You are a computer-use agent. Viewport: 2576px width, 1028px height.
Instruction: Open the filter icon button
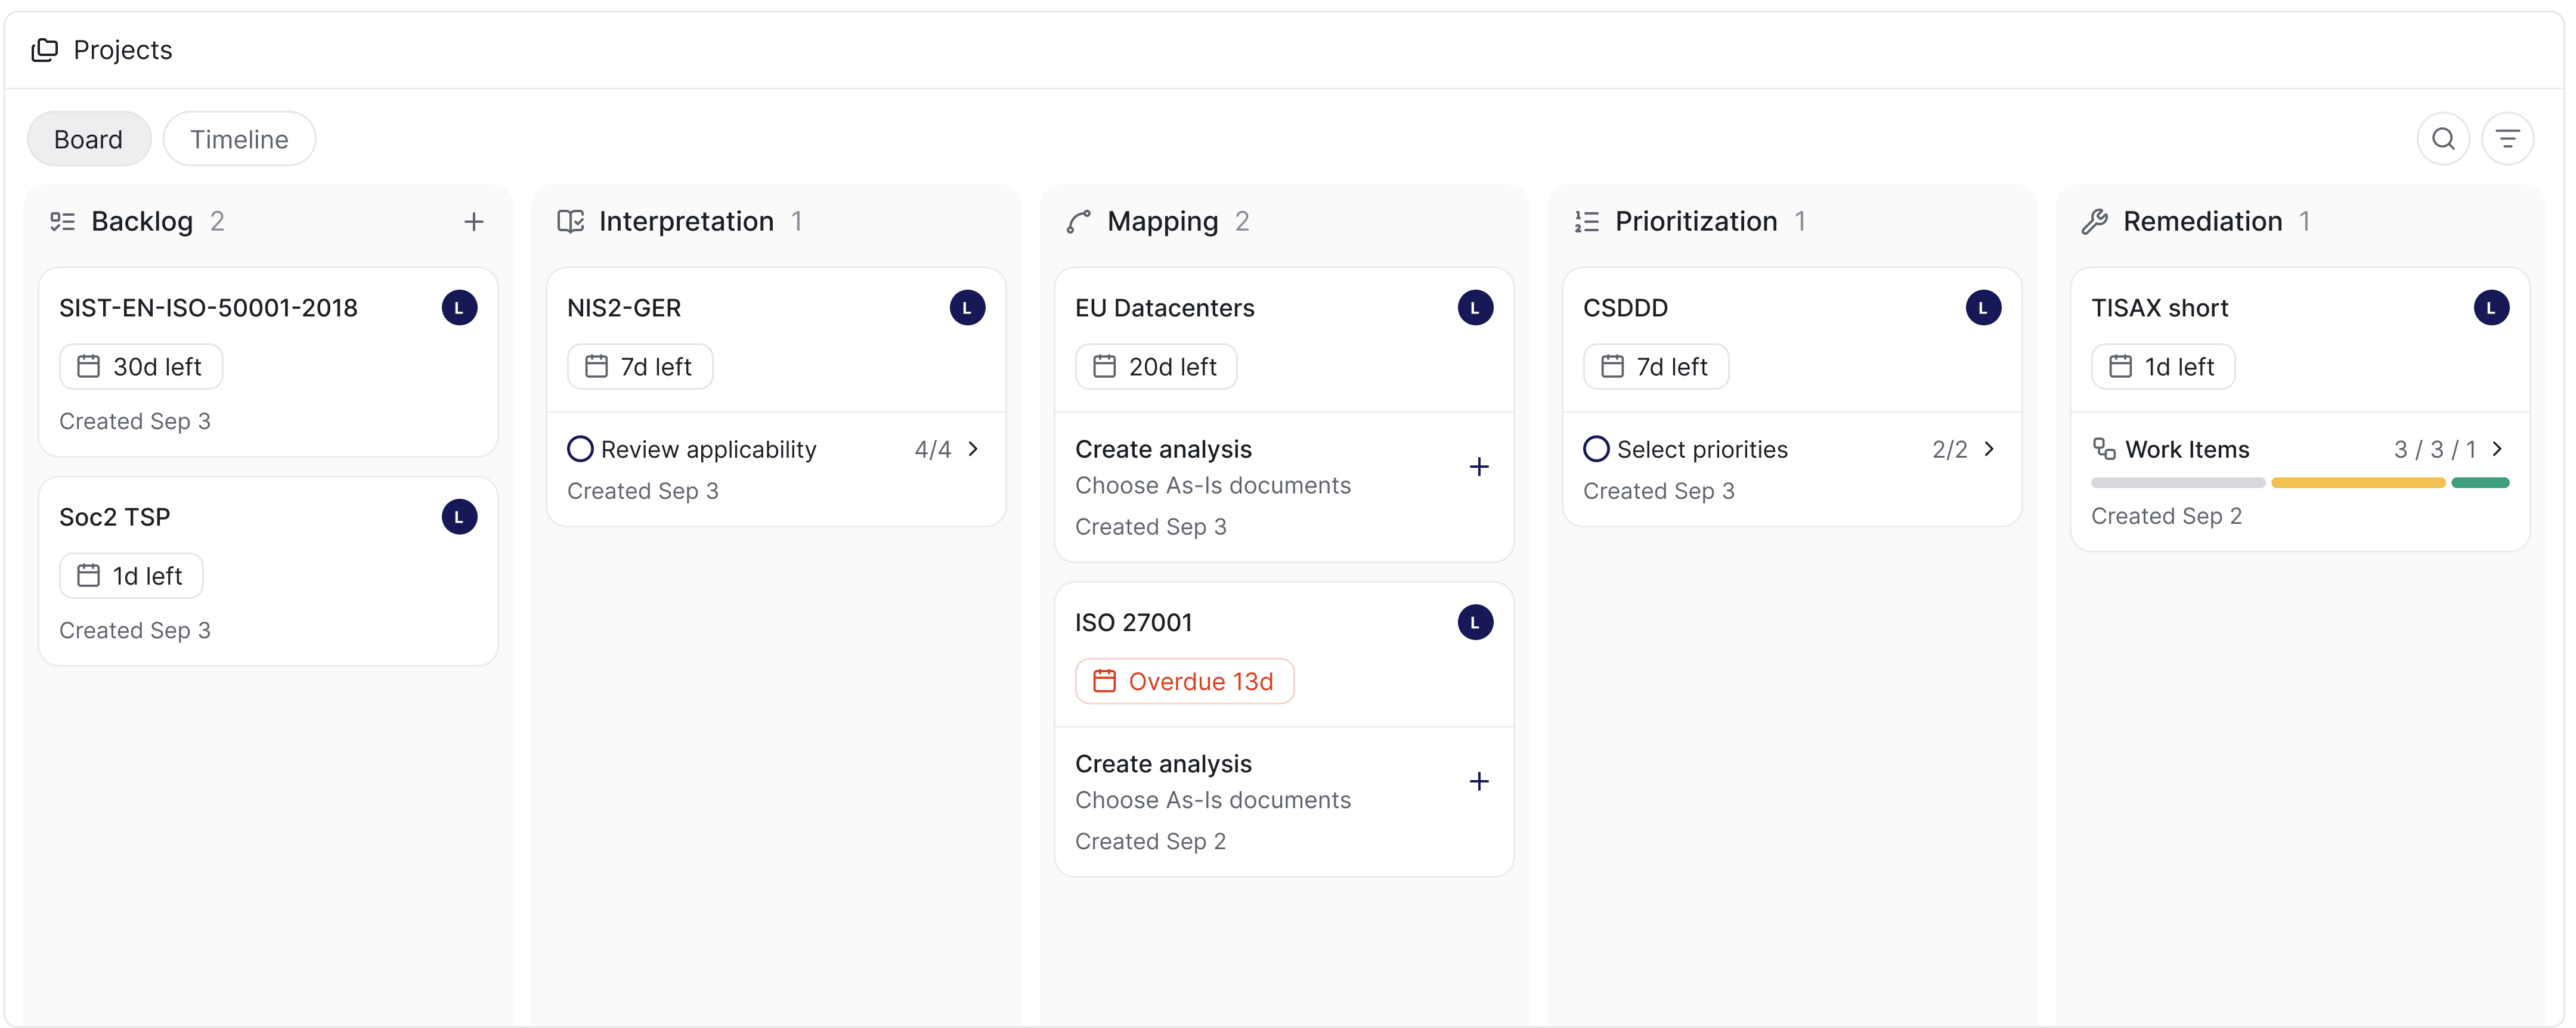(x=2507, y=139)
